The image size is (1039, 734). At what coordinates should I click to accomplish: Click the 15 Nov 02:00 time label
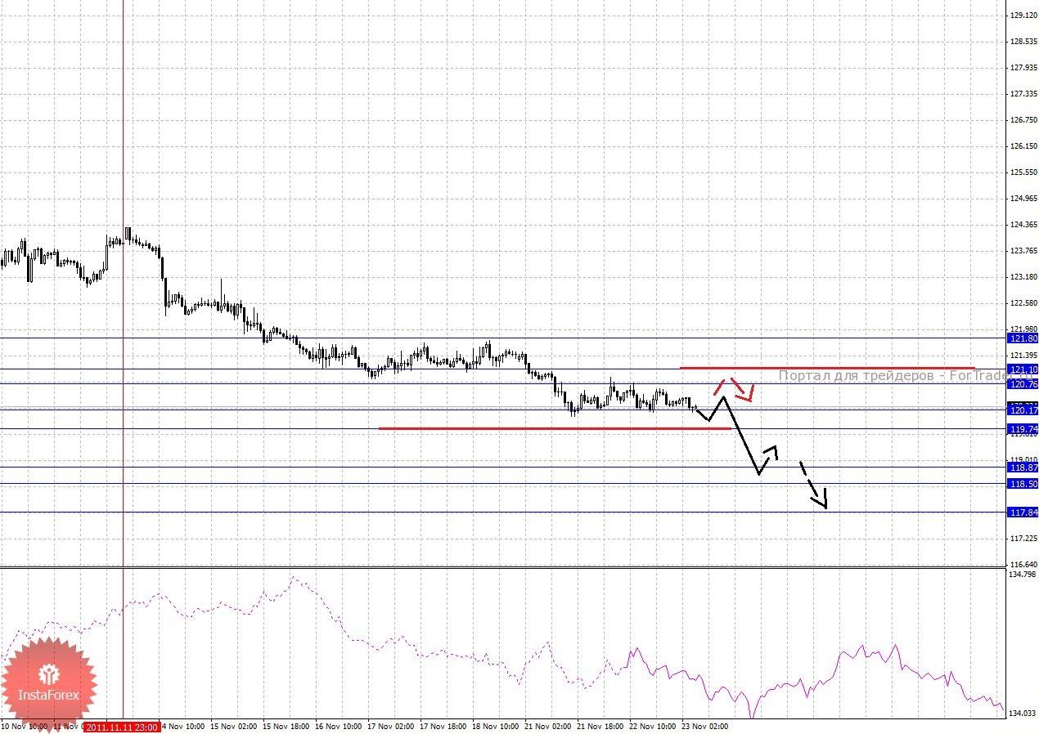coord(235,726)
